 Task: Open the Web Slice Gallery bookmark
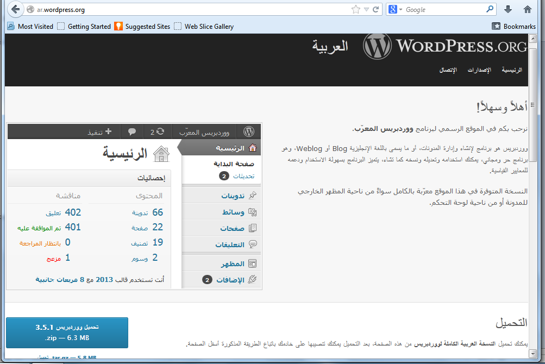(204, 27)
